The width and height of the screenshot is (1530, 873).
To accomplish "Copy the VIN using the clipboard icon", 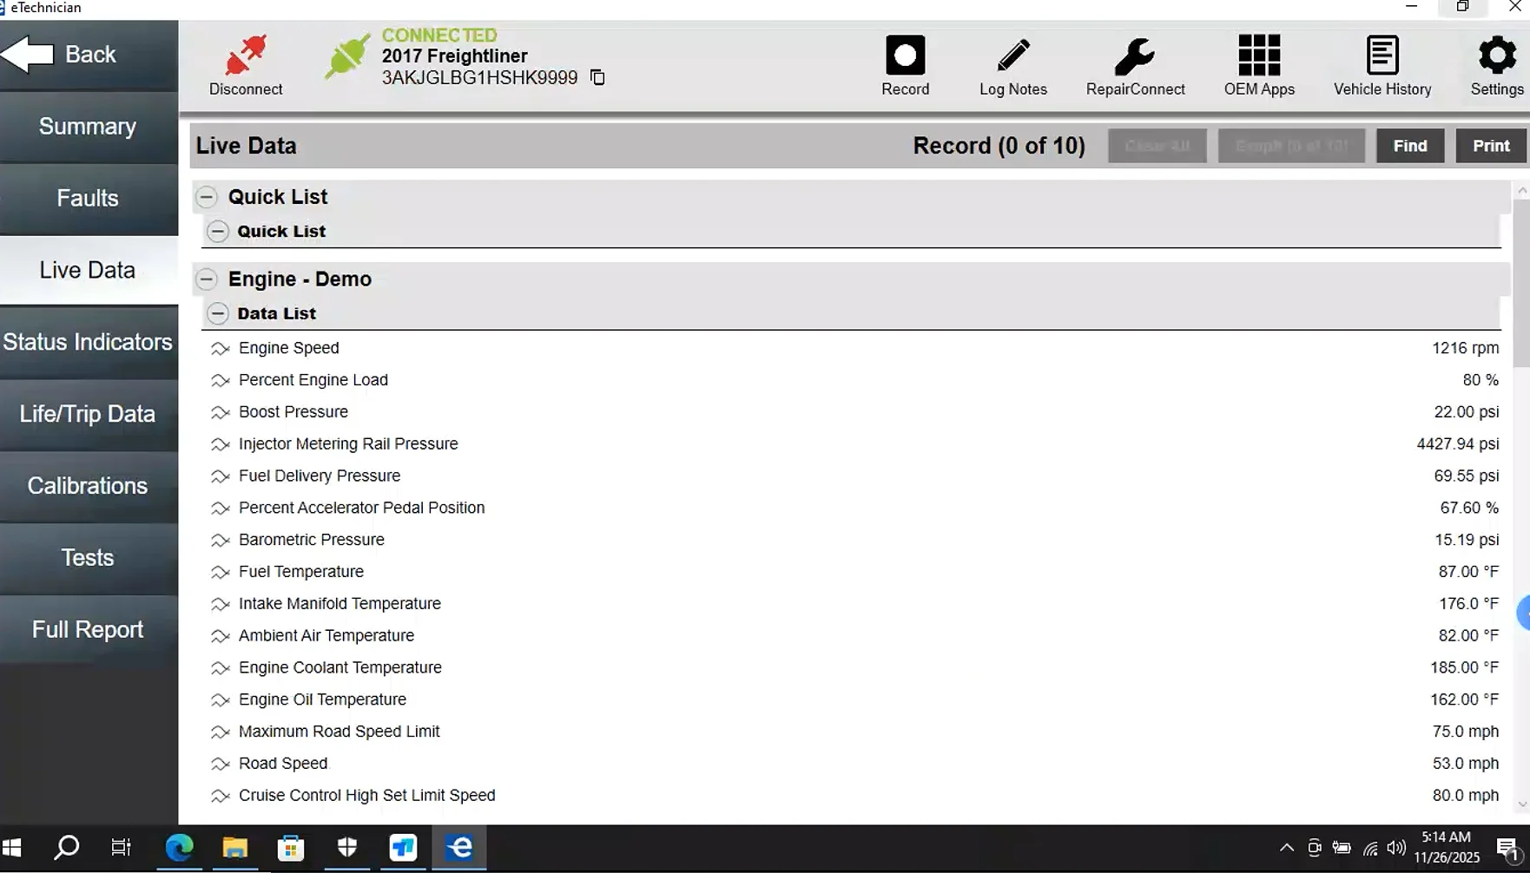I will [x=597, y=77].
